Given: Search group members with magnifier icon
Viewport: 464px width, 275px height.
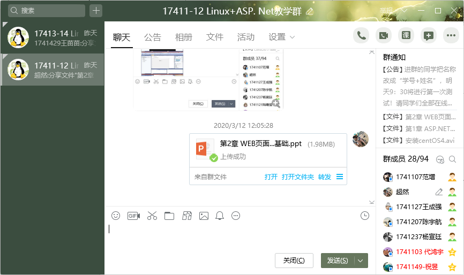Looking at the screenshot, I should pyautogui.click(x=453, y=159).
